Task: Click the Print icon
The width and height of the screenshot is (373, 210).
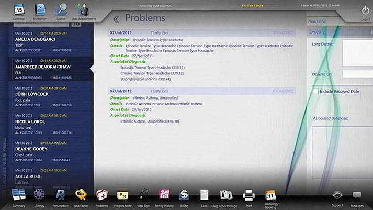Action: click(248, 195)
